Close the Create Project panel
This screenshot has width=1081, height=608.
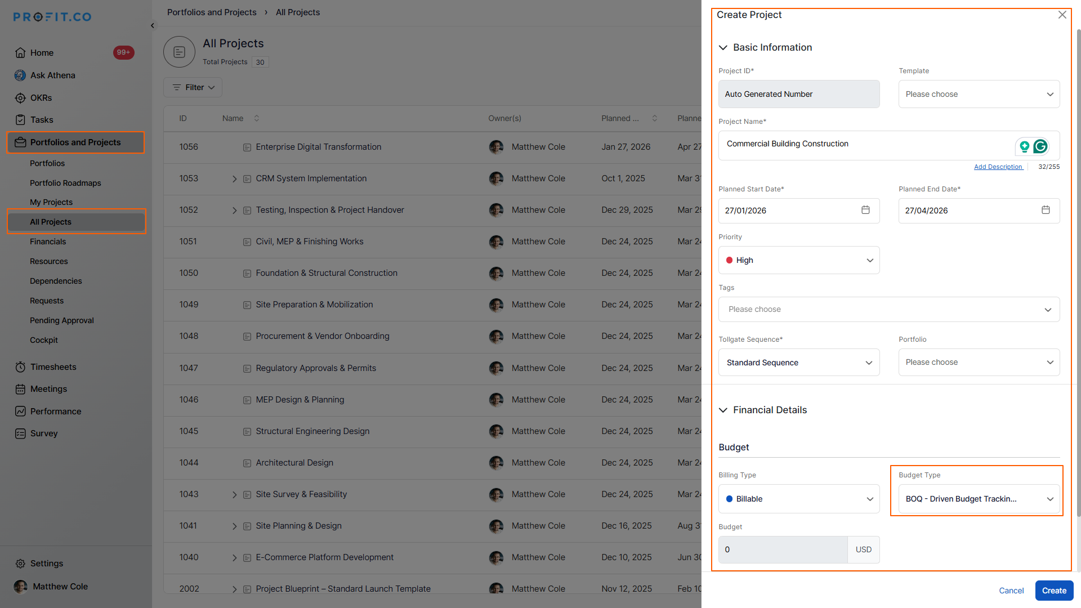(1062, 15)
